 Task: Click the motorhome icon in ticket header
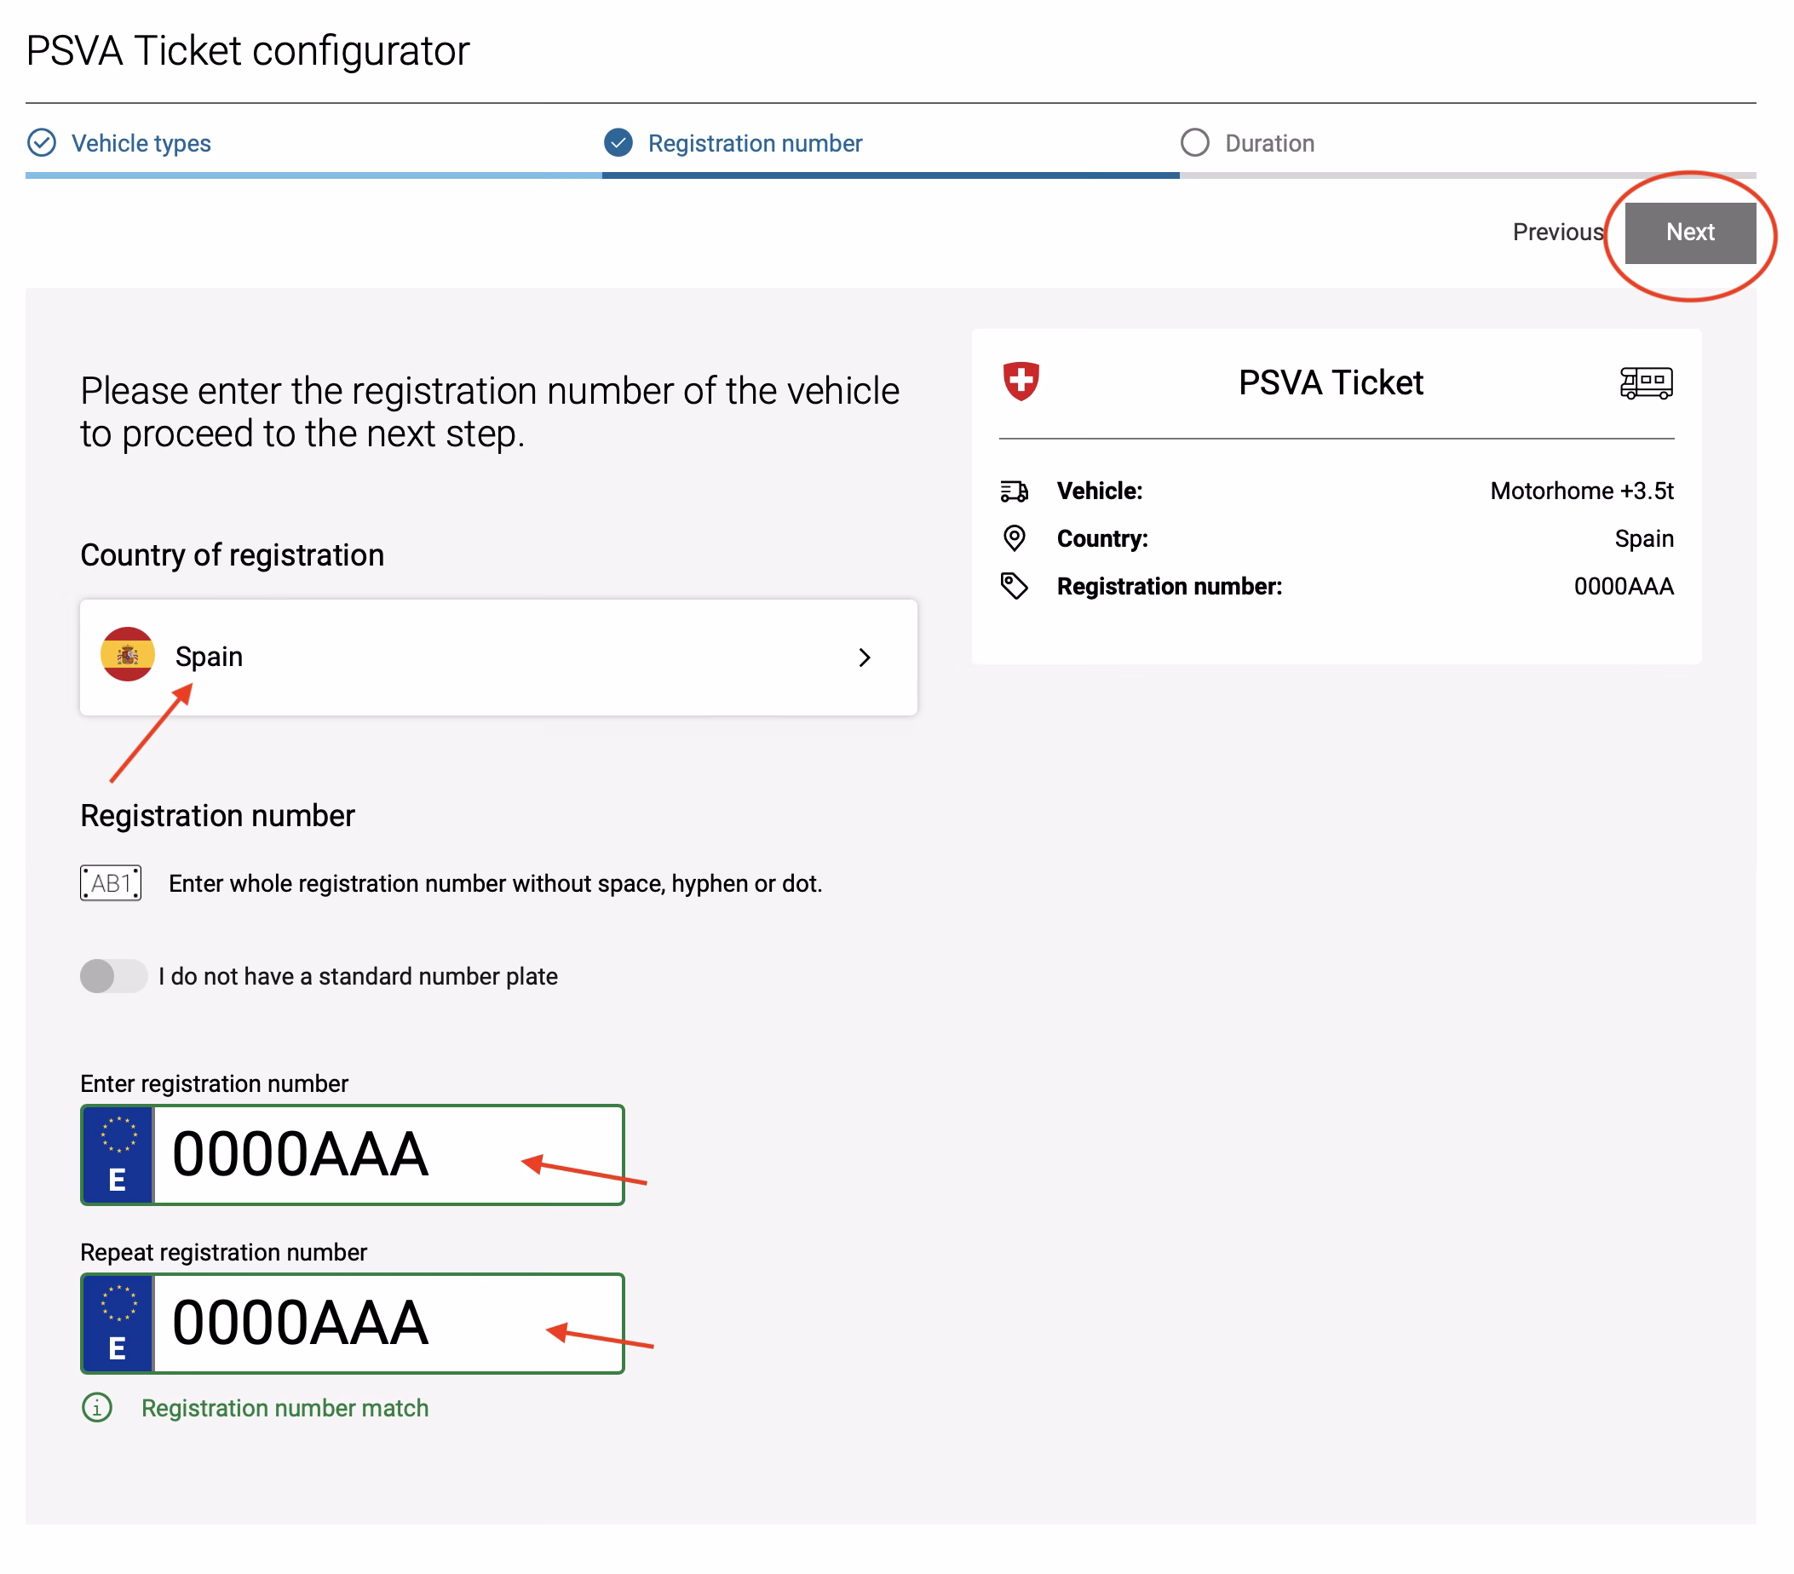[x=1645, y=383]
